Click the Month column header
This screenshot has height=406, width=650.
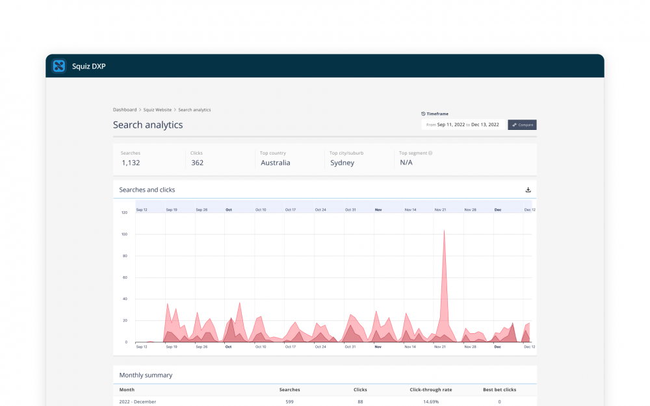[x=127, y=389]
